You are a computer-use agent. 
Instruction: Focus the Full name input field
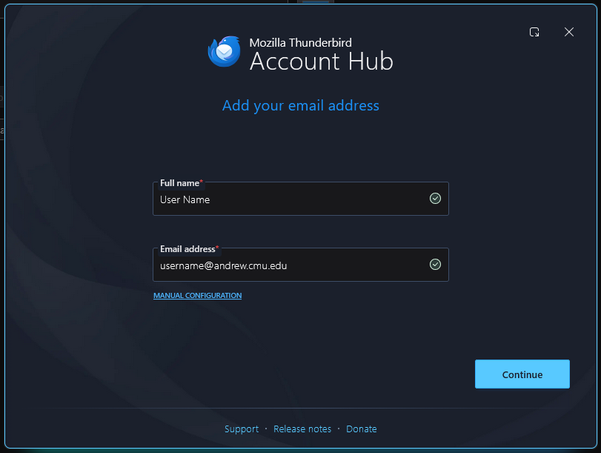(x=301, y=199)
